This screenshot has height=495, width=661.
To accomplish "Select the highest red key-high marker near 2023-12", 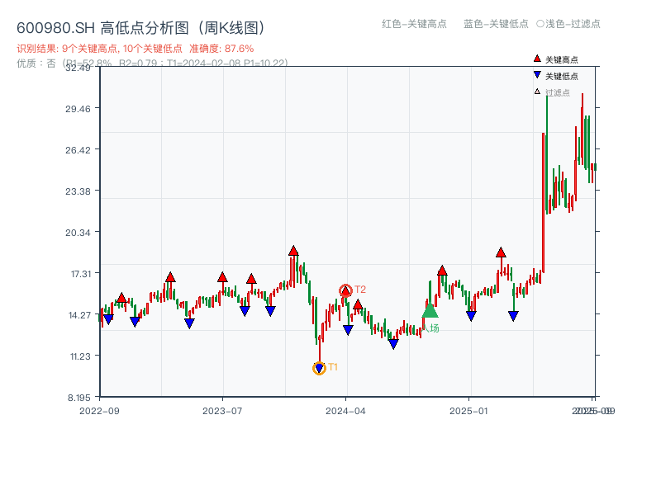I will tap(293, 251).
